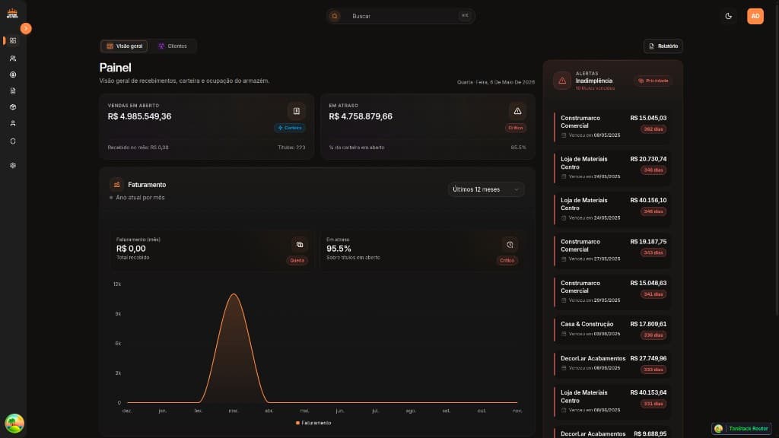Viewport: 779px width, 438px height.
Task: Open Construmarco Comercial R$ 19.187,75 alert
Action: (613, 249)
